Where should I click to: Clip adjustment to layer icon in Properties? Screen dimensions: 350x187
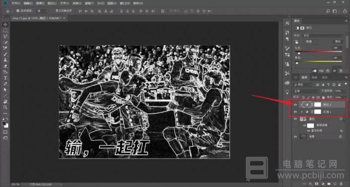point(314,71)
